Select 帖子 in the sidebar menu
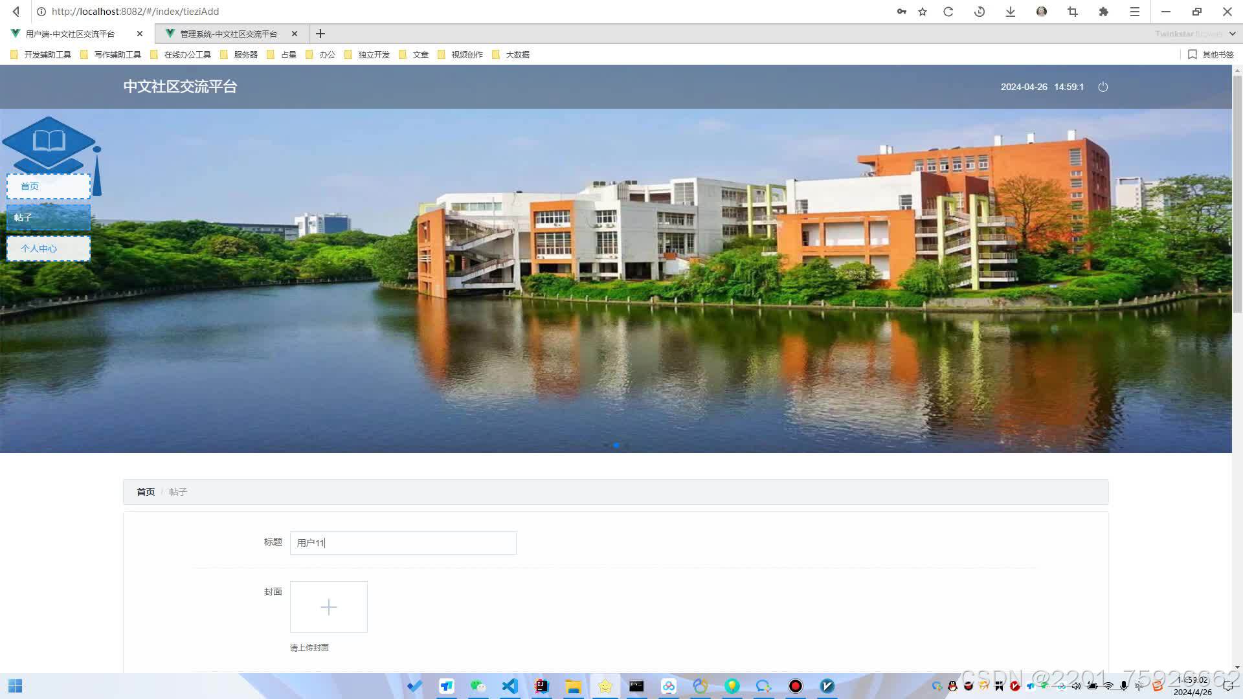Image resolution: width=1243 pixels, height=699 pixels. coord(49,217)
